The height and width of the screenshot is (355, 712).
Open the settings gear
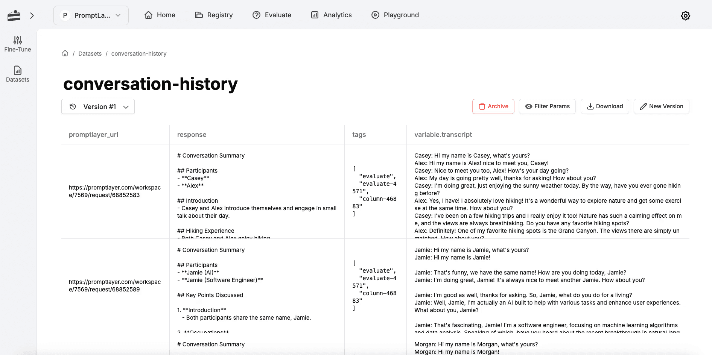click(686, 15)
